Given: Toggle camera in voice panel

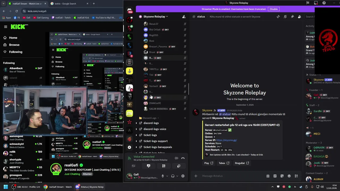Looking at the screenshot, I should click(x=133, y=166).
